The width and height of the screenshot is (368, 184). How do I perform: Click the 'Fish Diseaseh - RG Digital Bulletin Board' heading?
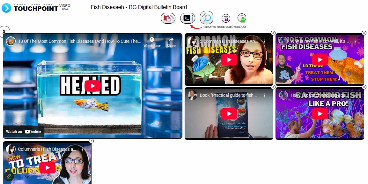pyautogui.click(x=139, y=7)
